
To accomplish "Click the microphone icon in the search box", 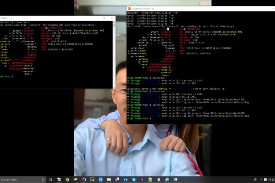I will [x=43, y=180].
